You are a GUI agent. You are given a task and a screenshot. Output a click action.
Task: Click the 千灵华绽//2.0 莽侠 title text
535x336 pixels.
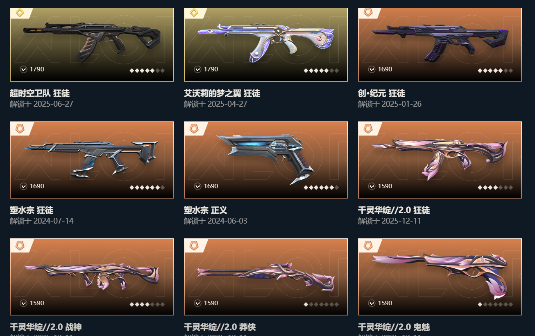tap(220, 327)
